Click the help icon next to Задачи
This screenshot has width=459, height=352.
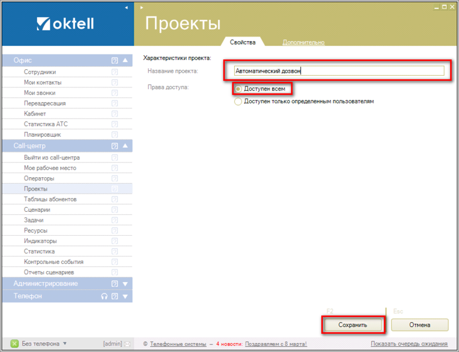[x=115, y=221]
